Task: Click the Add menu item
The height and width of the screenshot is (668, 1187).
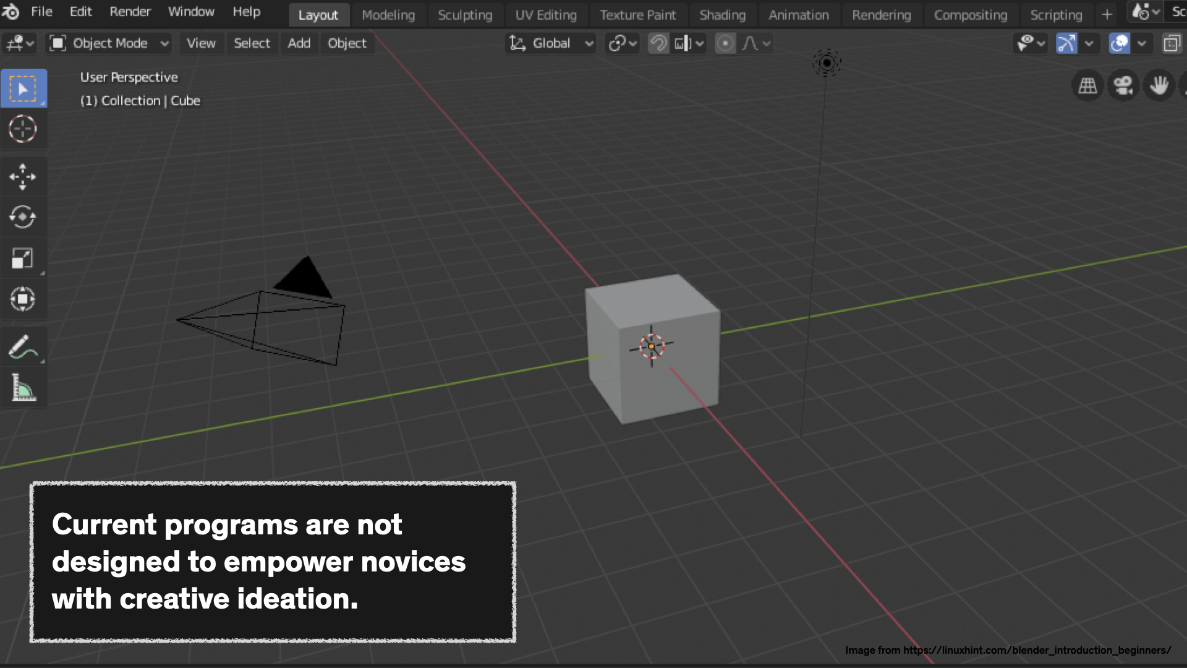Action: coord(299,43)
